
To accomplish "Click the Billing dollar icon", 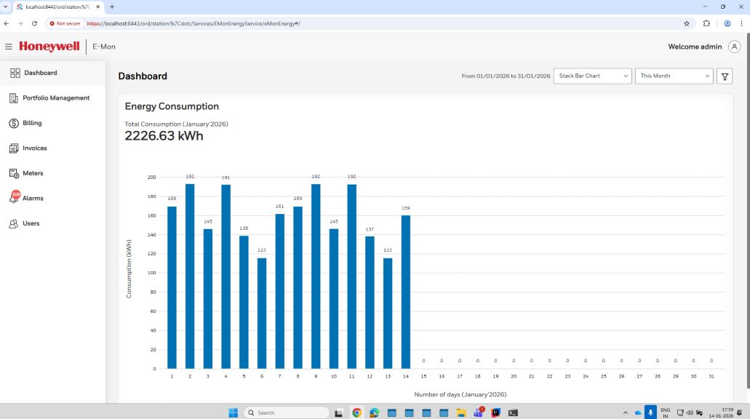I will [14, 123].
